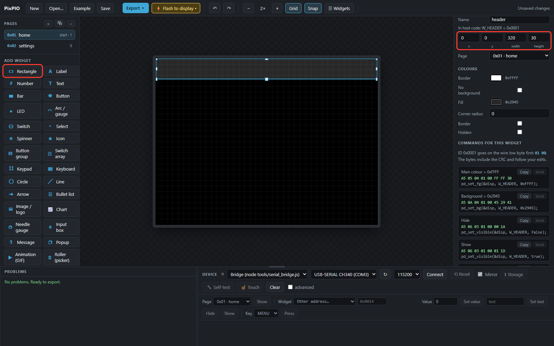
Task: Open the 115200 baud rate dropdown
Action: tap(407, 274)
